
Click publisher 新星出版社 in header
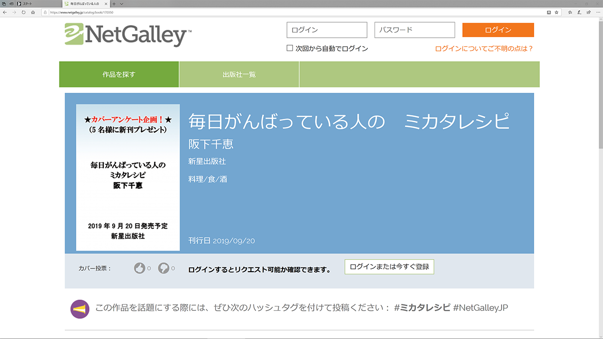(x=207, y=161)
